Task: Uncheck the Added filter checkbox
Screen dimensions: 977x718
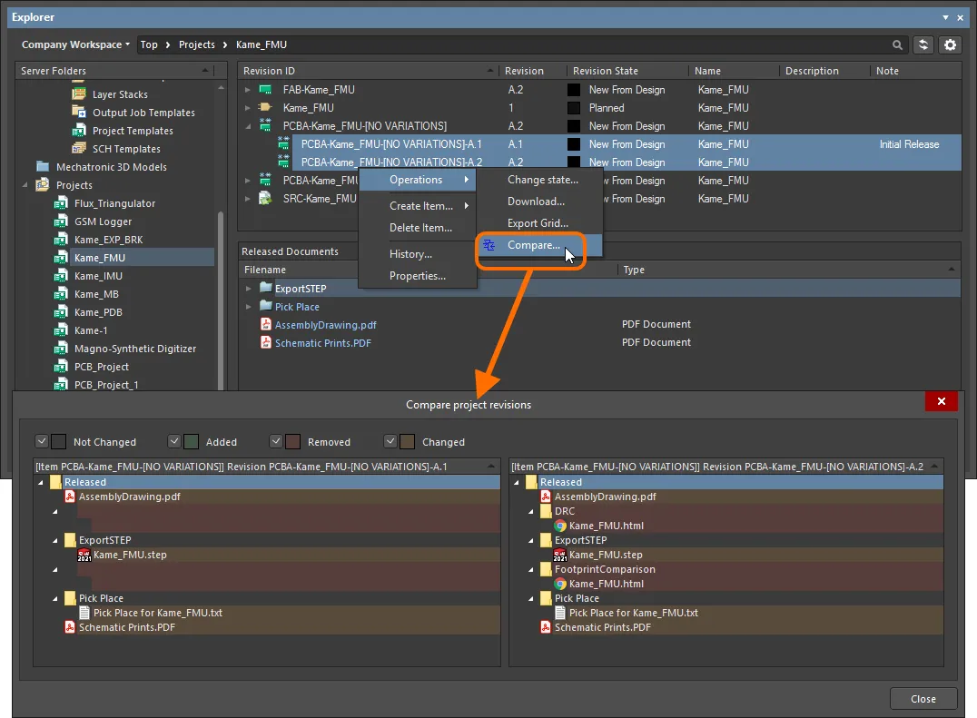Action: [x=174, y=441]
